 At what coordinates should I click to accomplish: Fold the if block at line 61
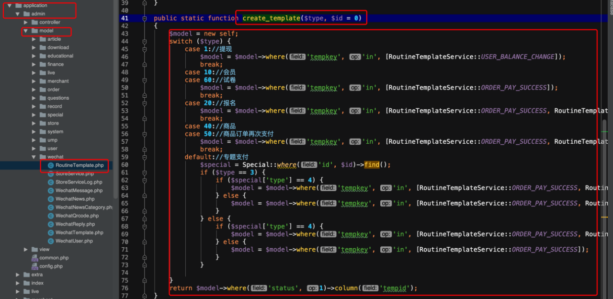[x=145, y=172]
